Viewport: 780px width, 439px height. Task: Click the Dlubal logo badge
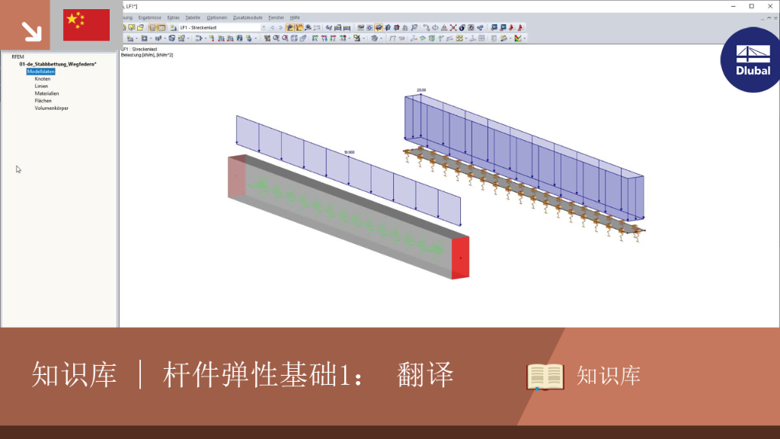point(750,59)
